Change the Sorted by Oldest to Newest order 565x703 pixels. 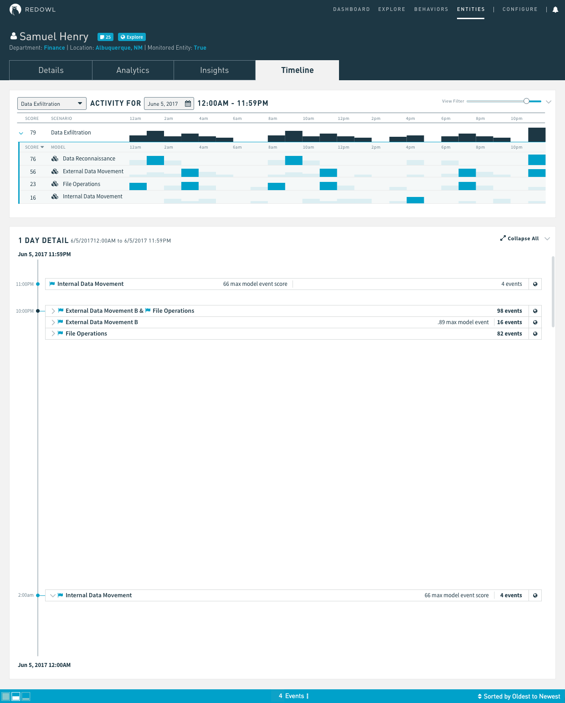519,696
